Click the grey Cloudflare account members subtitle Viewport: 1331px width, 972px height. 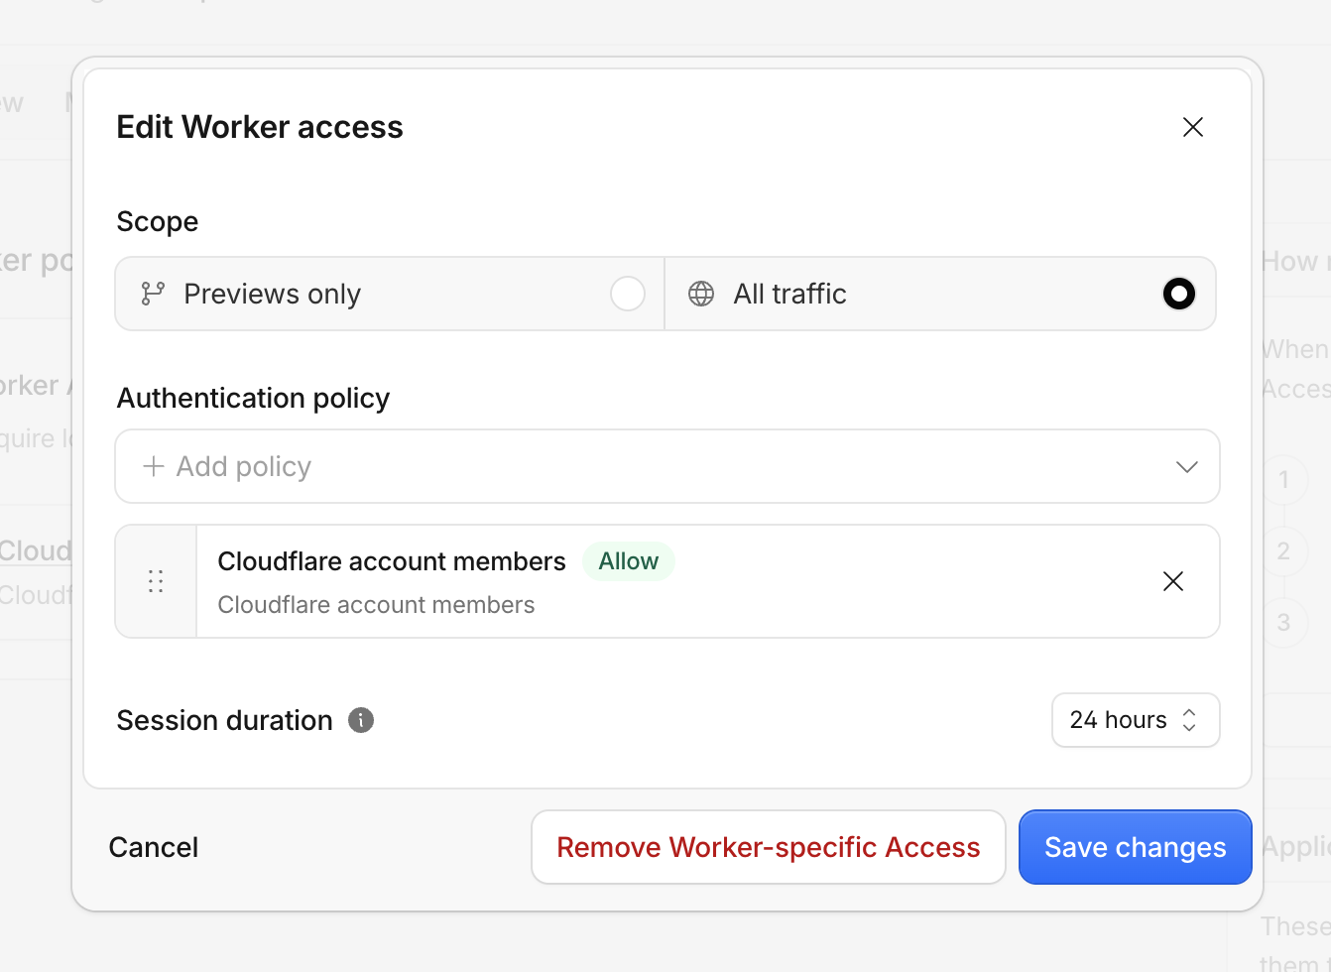376,605
